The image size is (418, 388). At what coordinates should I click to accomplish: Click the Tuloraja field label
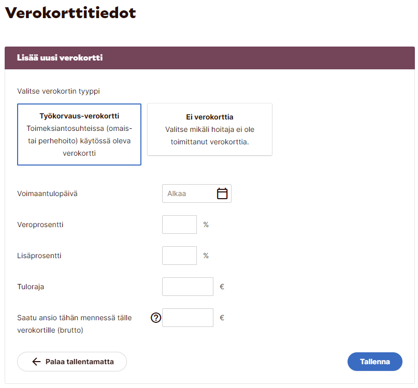(31, 287)
